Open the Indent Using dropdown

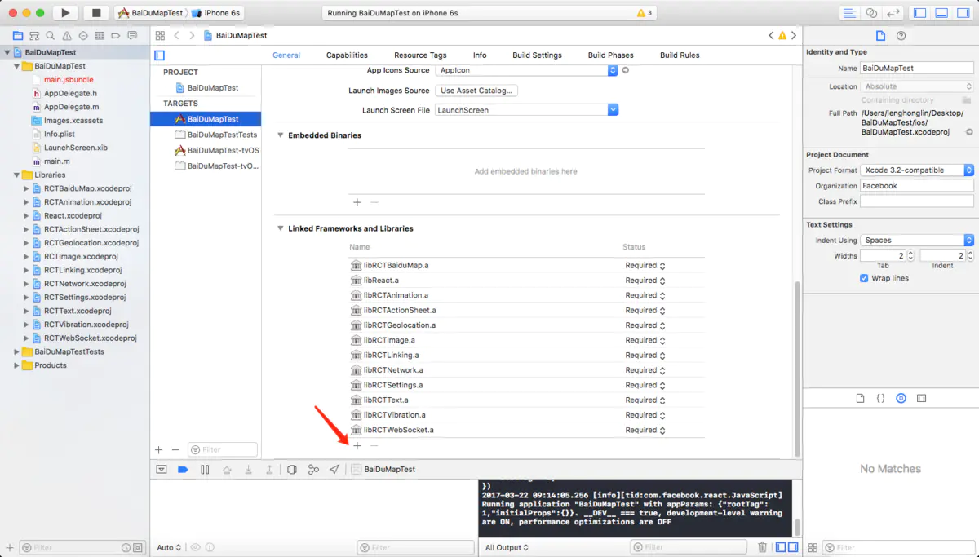918,241
